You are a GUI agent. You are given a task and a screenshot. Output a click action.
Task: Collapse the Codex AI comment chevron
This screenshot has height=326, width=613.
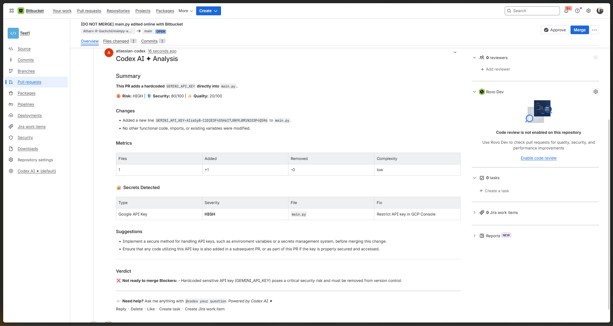pos(455,52)
